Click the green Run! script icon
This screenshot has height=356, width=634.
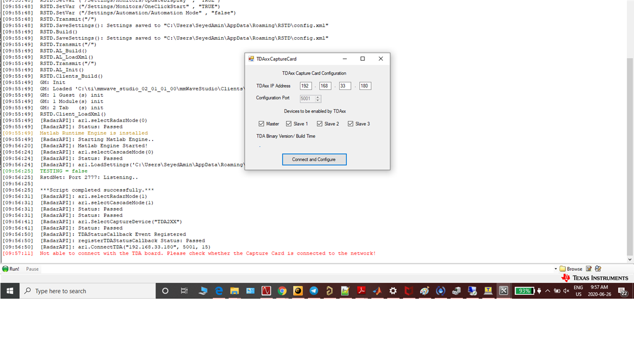tap(6, 269)
